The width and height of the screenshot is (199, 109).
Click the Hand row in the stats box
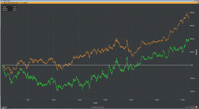[10, 7]
